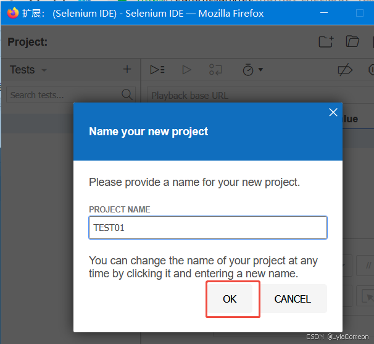Click the search magnifier icon
Screen dimensions: 374x344
click(x=127, y=94)
